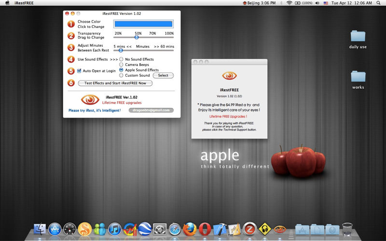Screen dimensions: 386x241
Task: Click the yellow headphones dock icon
Action: (264, 229)
